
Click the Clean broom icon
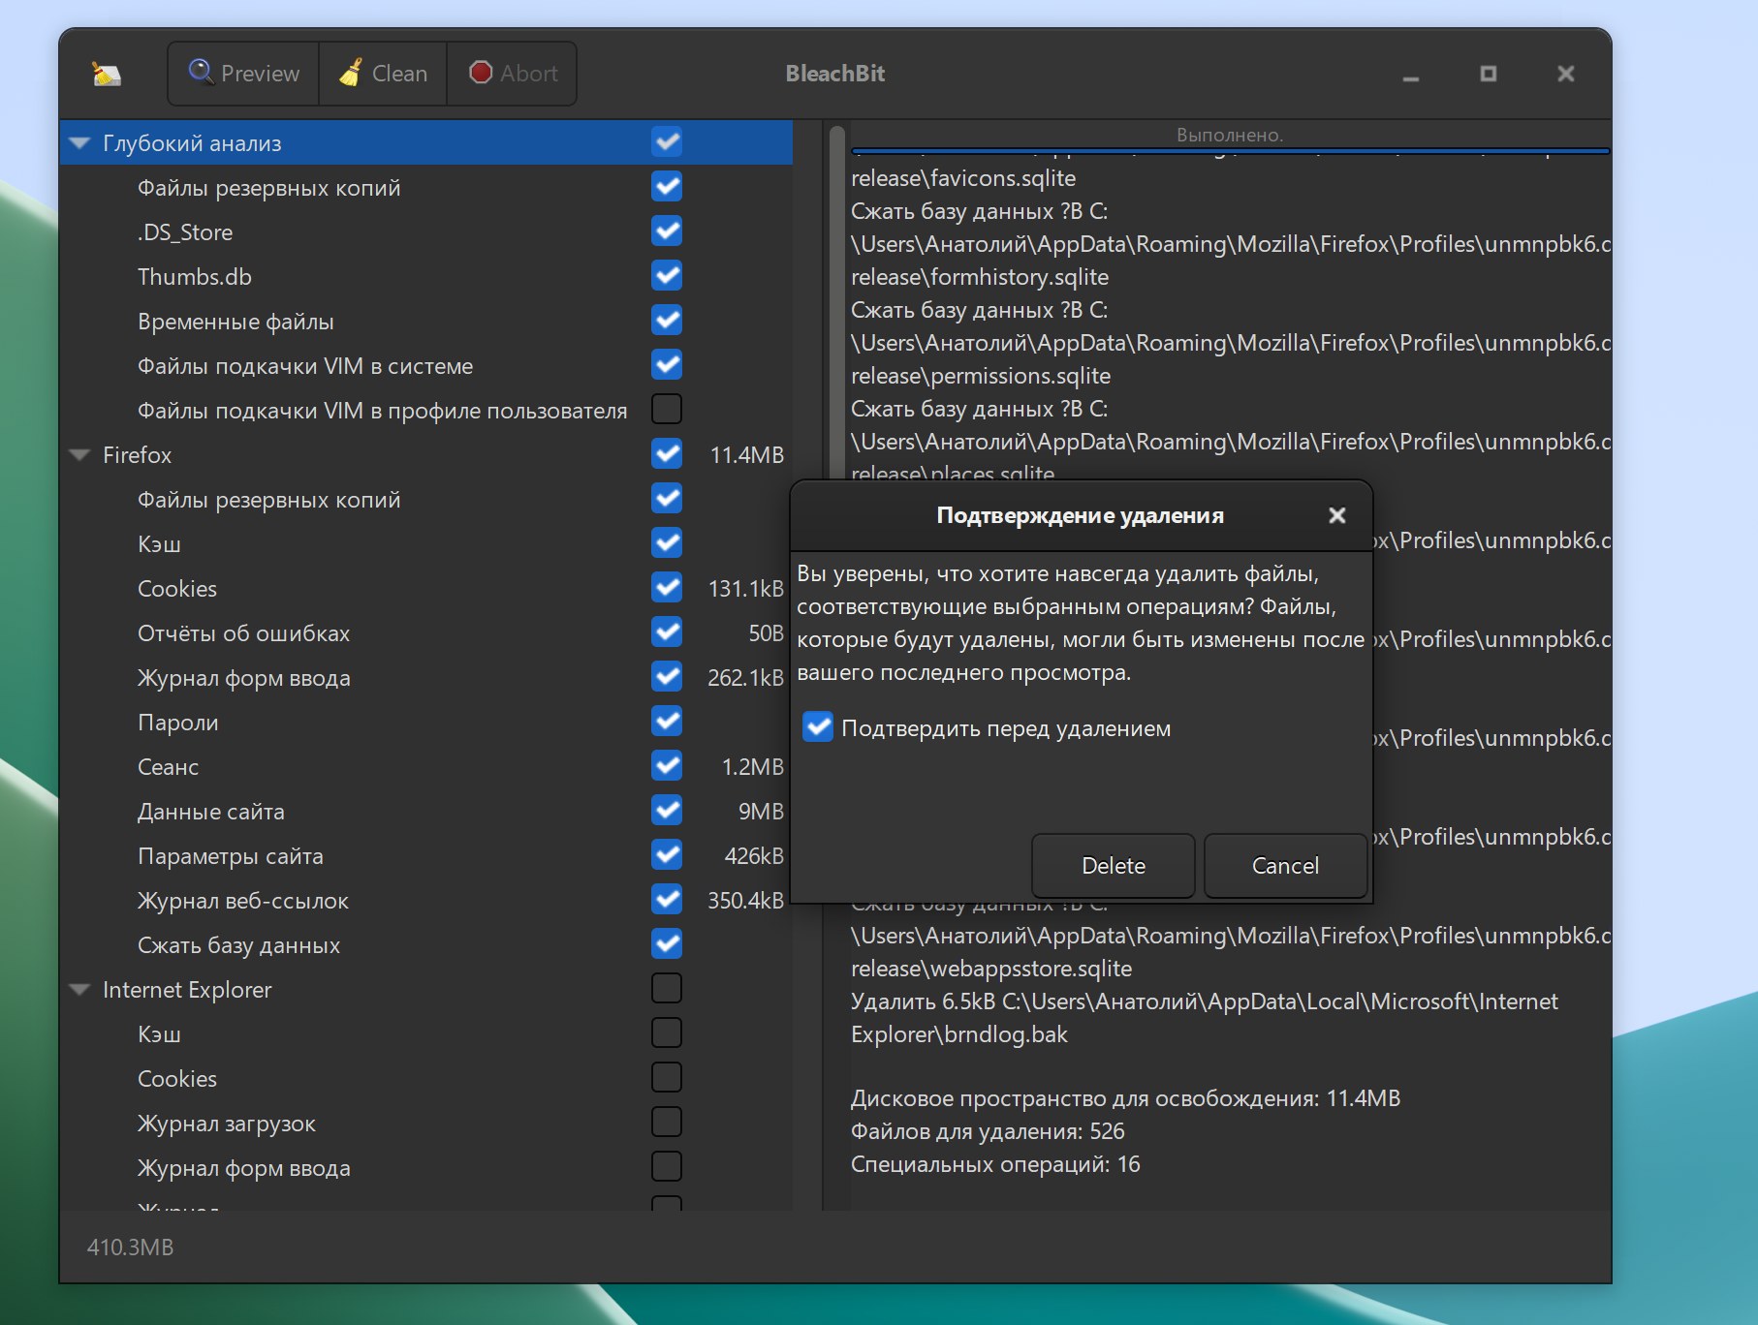click(351, 73)
